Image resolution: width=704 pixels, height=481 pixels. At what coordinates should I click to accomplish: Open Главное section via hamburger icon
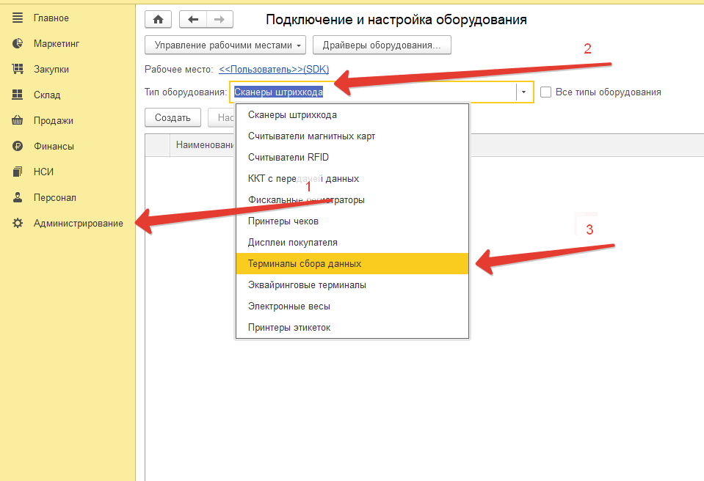18,18
